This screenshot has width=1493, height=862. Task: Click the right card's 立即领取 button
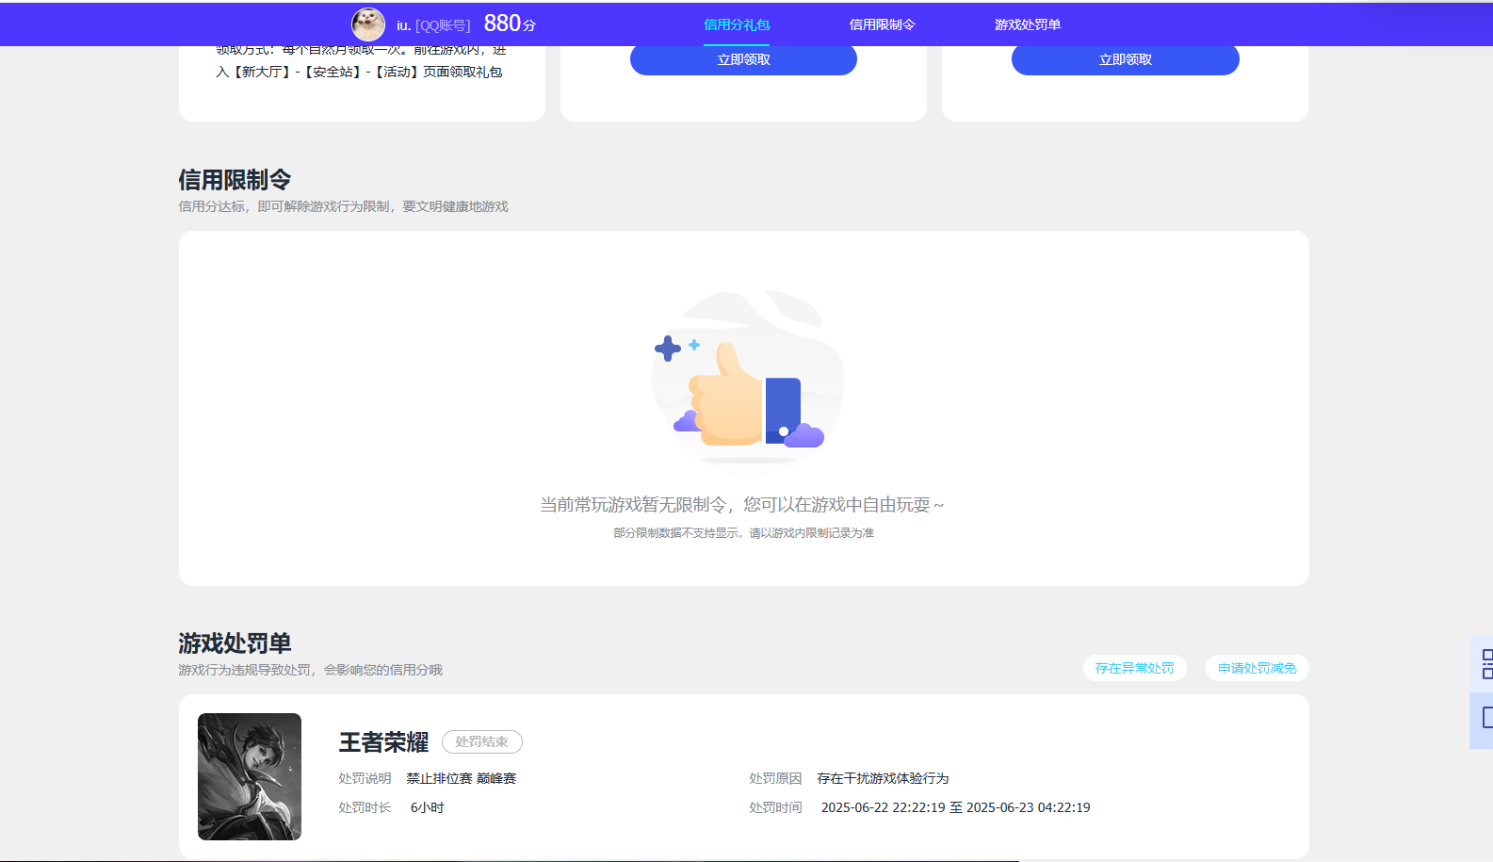pos(1126,59)
